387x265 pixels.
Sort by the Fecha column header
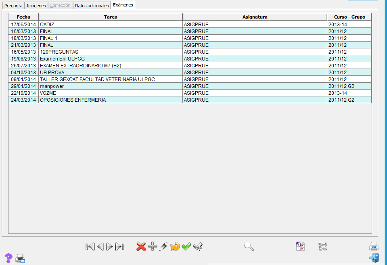(x=23, y=17)
